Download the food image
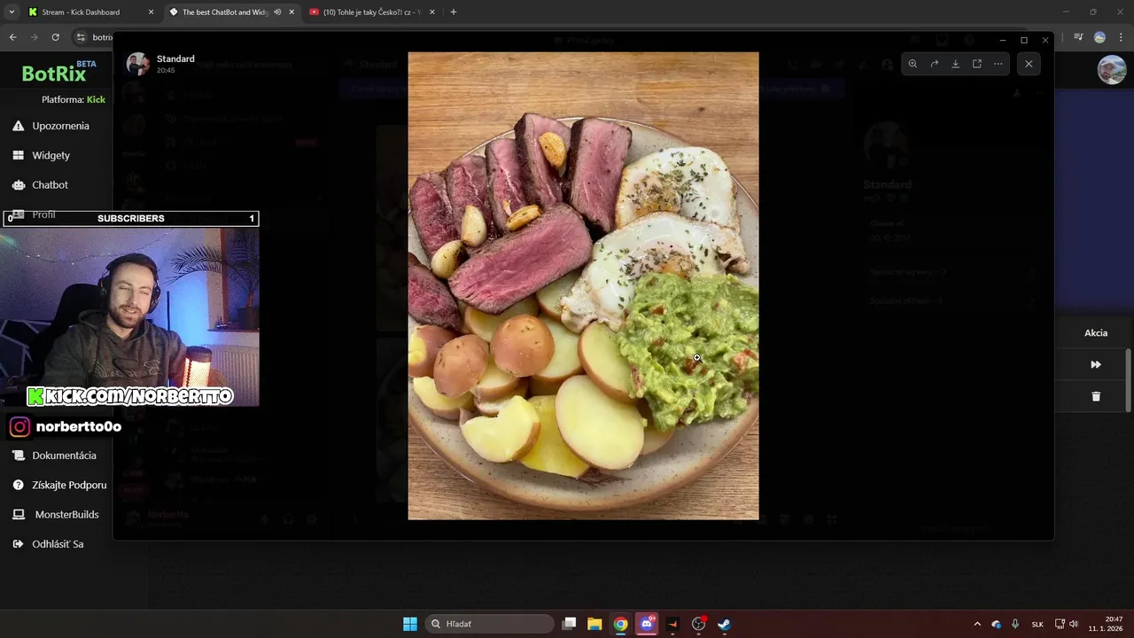This screenshot has width=1134, height=638. click(955, 64)
